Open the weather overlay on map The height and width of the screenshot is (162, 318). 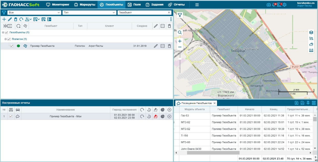tap(311, 44)
